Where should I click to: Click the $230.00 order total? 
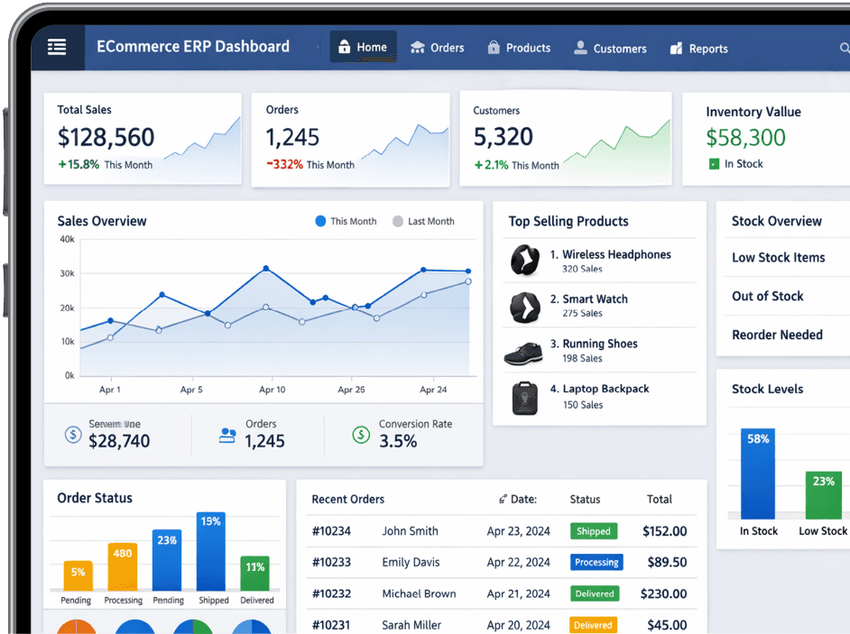click(x=663, y=593)
